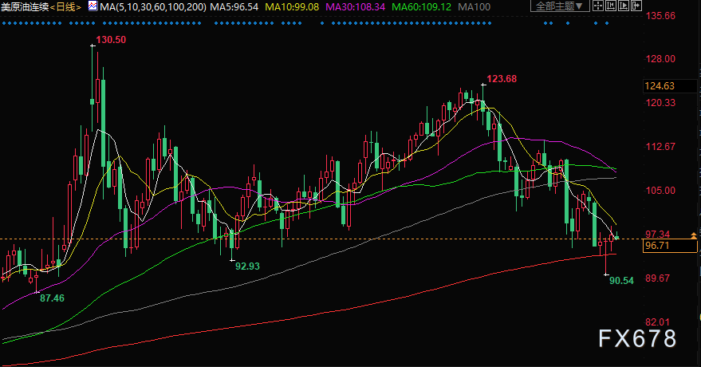Select the MA60:109.12 legend entry

421,6
